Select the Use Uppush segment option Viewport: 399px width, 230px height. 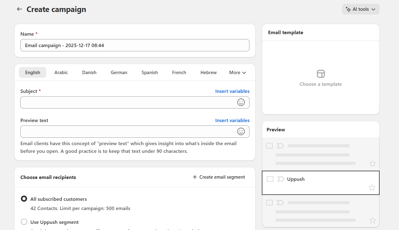(24, 222)
